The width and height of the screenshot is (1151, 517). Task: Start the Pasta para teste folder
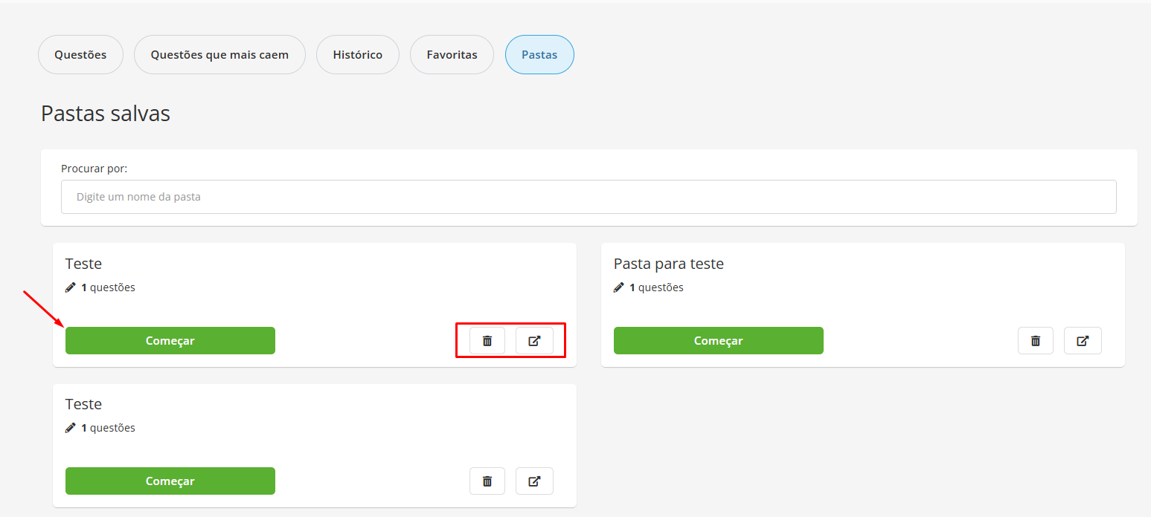coord(718,341)
